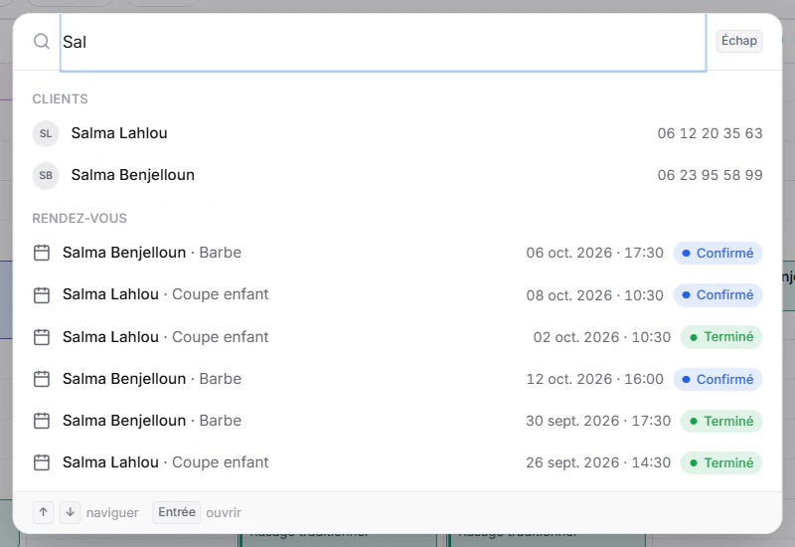795x547 pixels.
Task: Click the date 08 oct. 2026 · 10:30
Action: [594, 294]
